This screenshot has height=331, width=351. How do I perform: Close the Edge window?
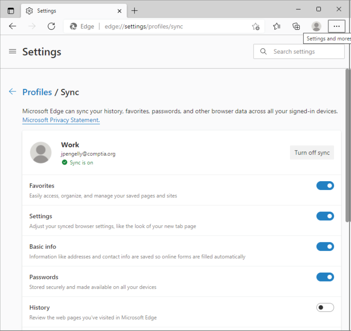tap(339, 9)
